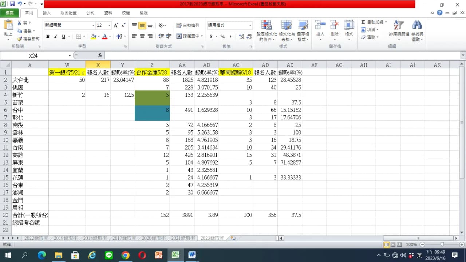Switch to the Insert (插入) ribbon tab
The width and height of the screenshot is (466, 262).
click(x=47, y=13)
